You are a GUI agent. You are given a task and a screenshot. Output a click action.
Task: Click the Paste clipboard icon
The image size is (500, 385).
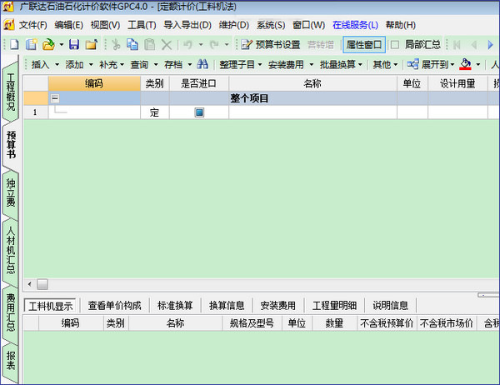[x=149, y=45]
